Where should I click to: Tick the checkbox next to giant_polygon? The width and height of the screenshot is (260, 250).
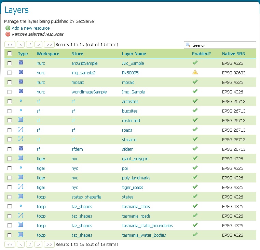(x=10, y=159)
